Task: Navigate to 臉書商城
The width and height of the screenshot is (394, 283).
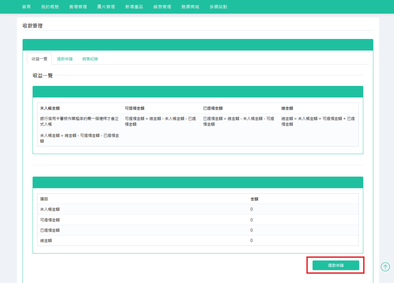Action: pyautogui.click(x=190, y=7)
